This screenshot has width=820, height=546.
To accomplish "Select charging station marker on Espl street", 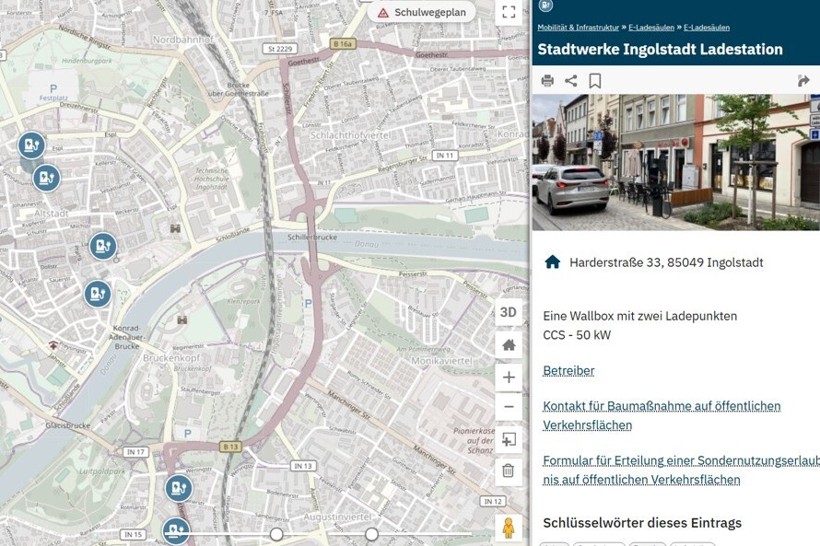I will [31, 145].
